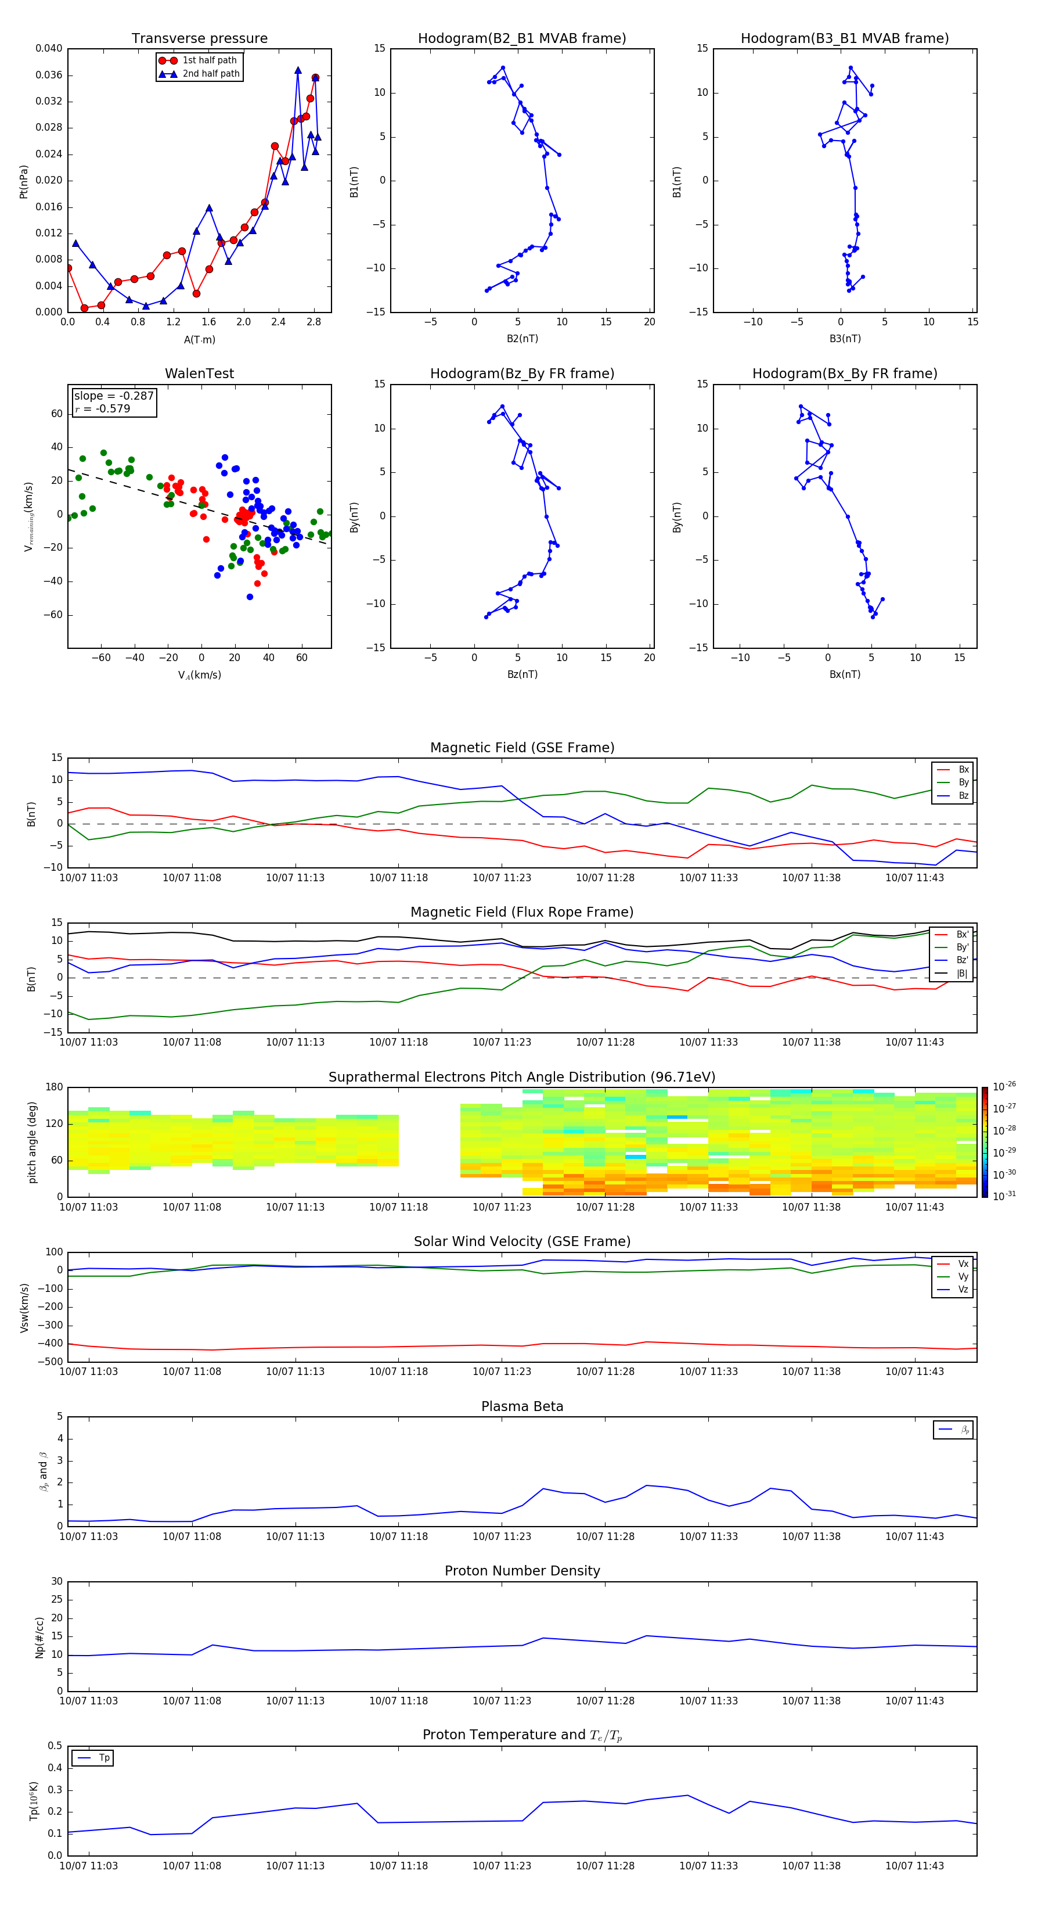Select the βp legend entry in Plasma Beta panel
Image resolution: width=1045 pixels, height=1917 pixels.
point(953,1430)
